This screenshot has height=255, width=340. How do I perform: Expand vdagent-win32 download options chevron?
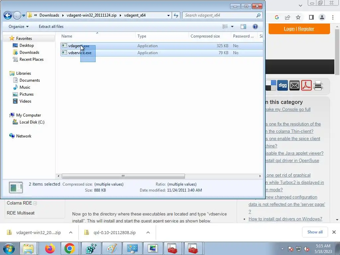(71, 232)
